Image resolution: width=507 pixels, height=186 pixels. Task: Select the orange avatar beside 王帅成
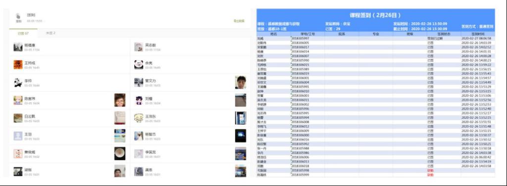click(x=18, y=65)
